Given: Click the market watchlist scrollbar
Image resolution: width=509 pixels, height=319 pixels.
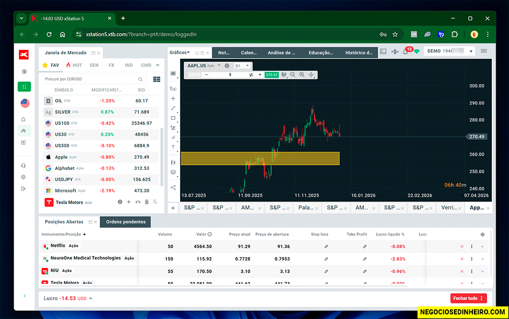Looking at the screenshot, I should pos(162,157).
